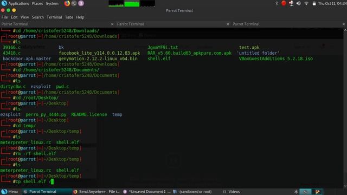Click the purple round launcher icon

pos(81,3)
